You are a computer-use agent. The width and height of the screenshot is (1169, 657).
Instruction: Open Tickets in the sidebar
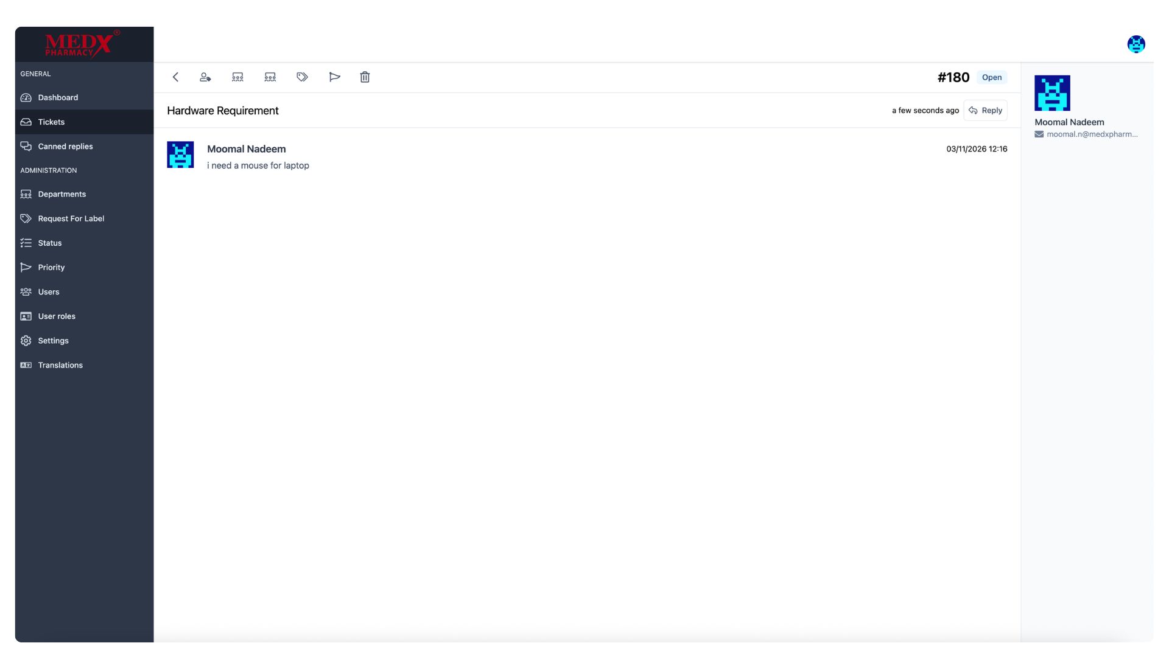coord(84,122)
